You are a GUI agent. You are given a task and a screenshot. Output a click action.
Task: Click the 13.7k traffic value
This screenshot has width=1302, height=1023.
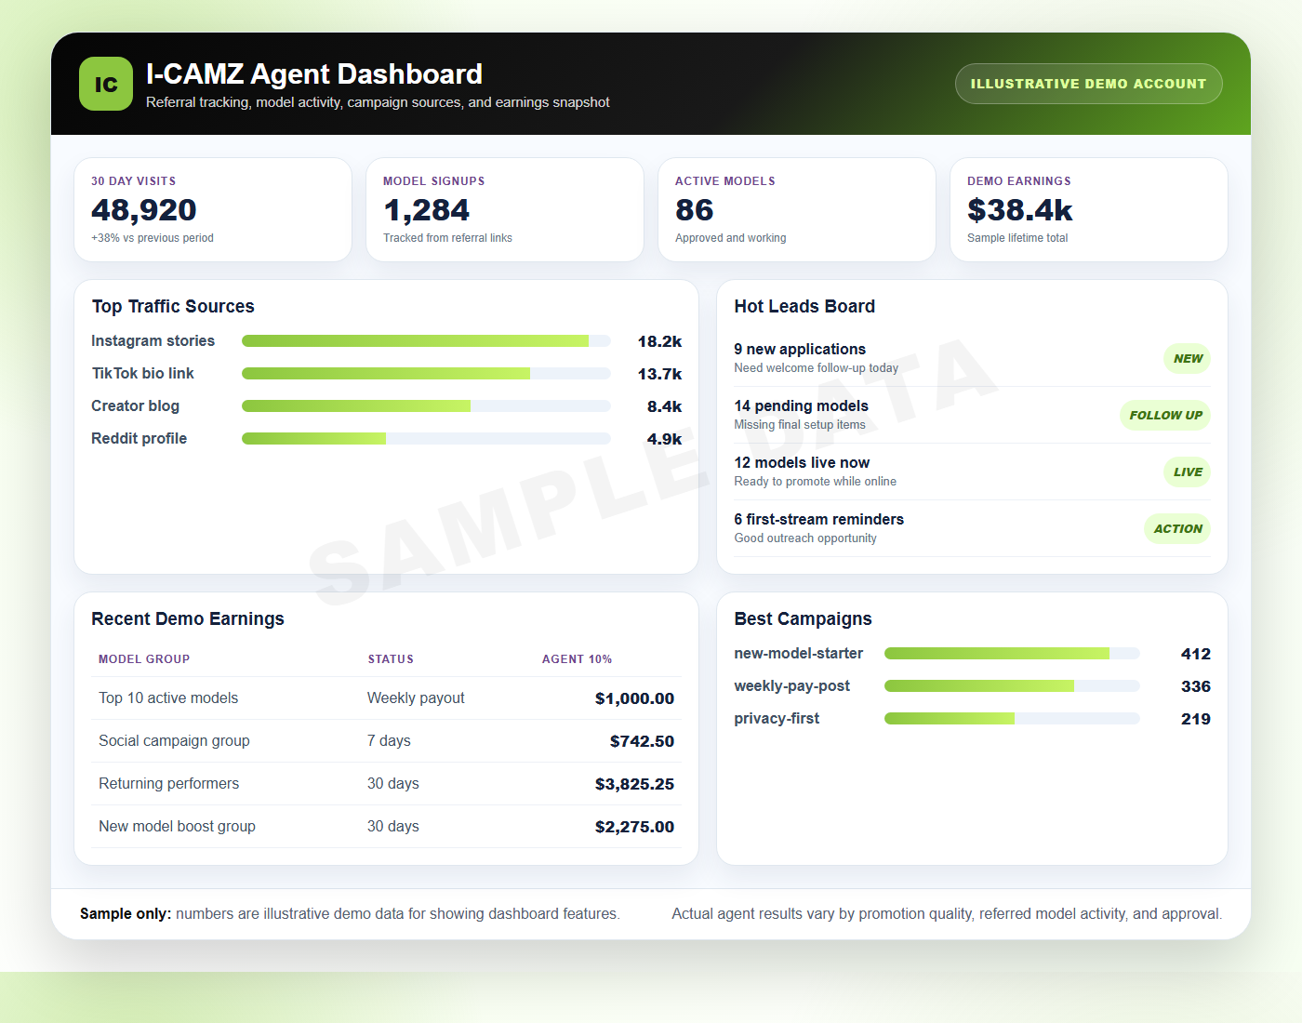659,374
